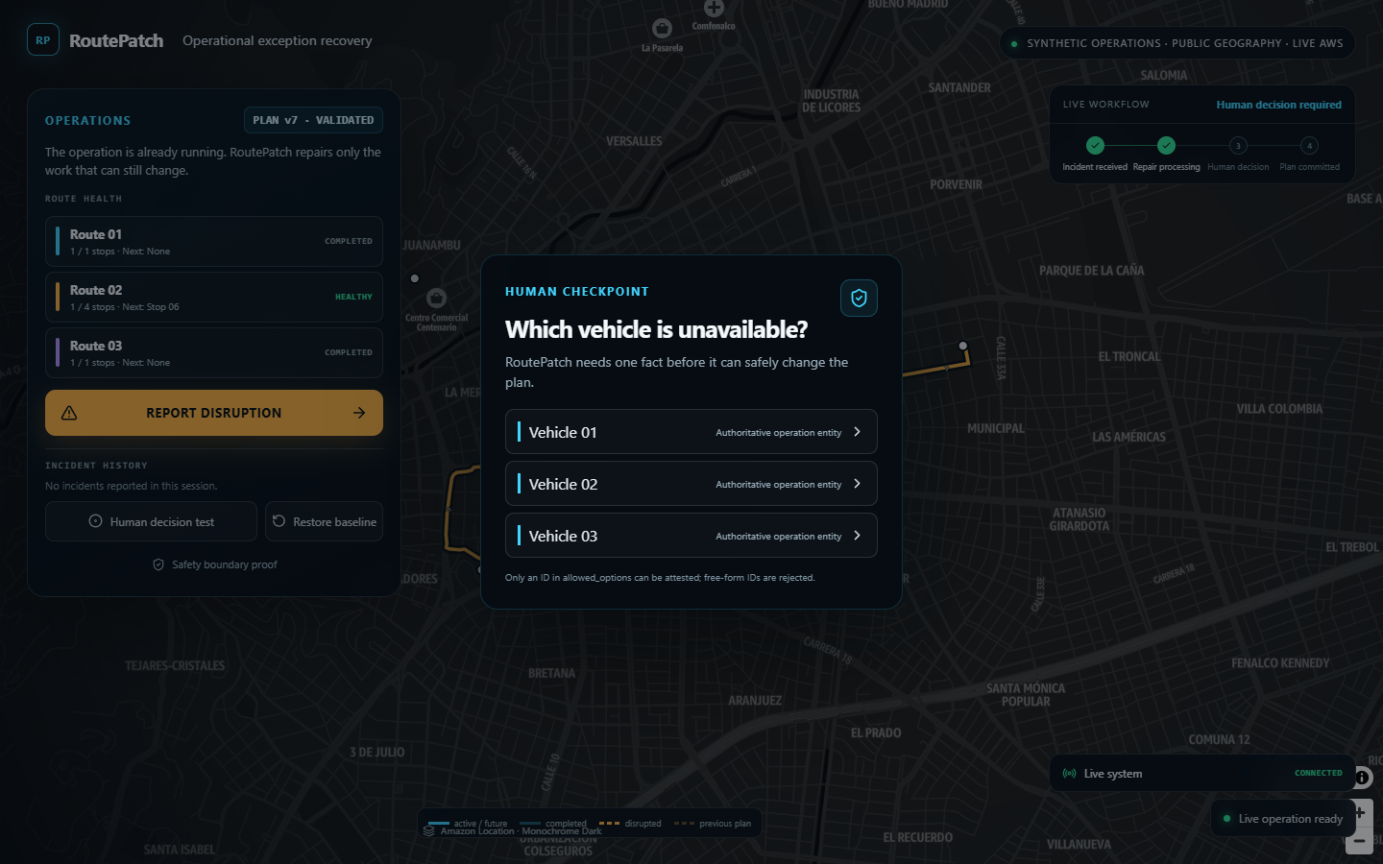Viewport: 1383px width, 864px height.
Task: Open the Route 03 card
Action: (x=214, y=353)
